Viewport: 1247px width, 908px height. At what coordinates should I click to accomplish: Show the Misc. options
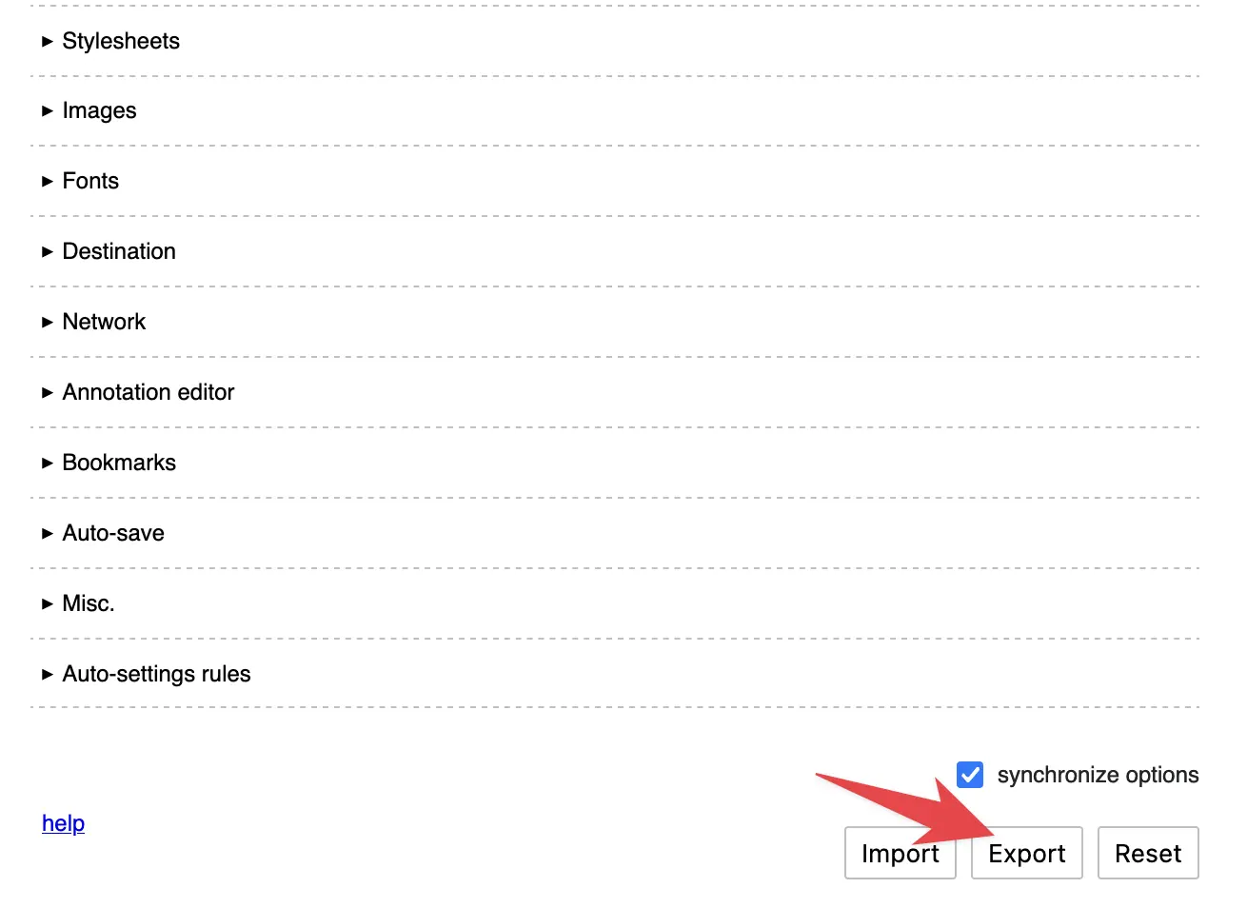pos(88,604)
